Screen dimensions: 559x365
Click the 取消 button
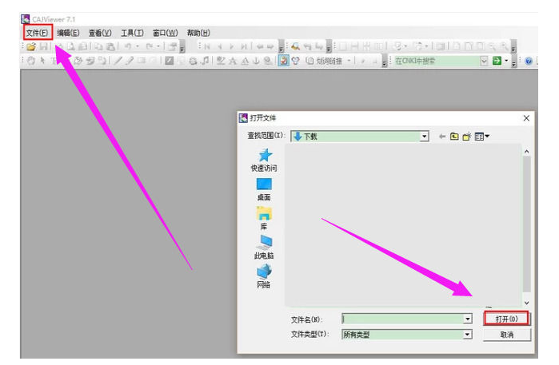click(x=506, y=335)
